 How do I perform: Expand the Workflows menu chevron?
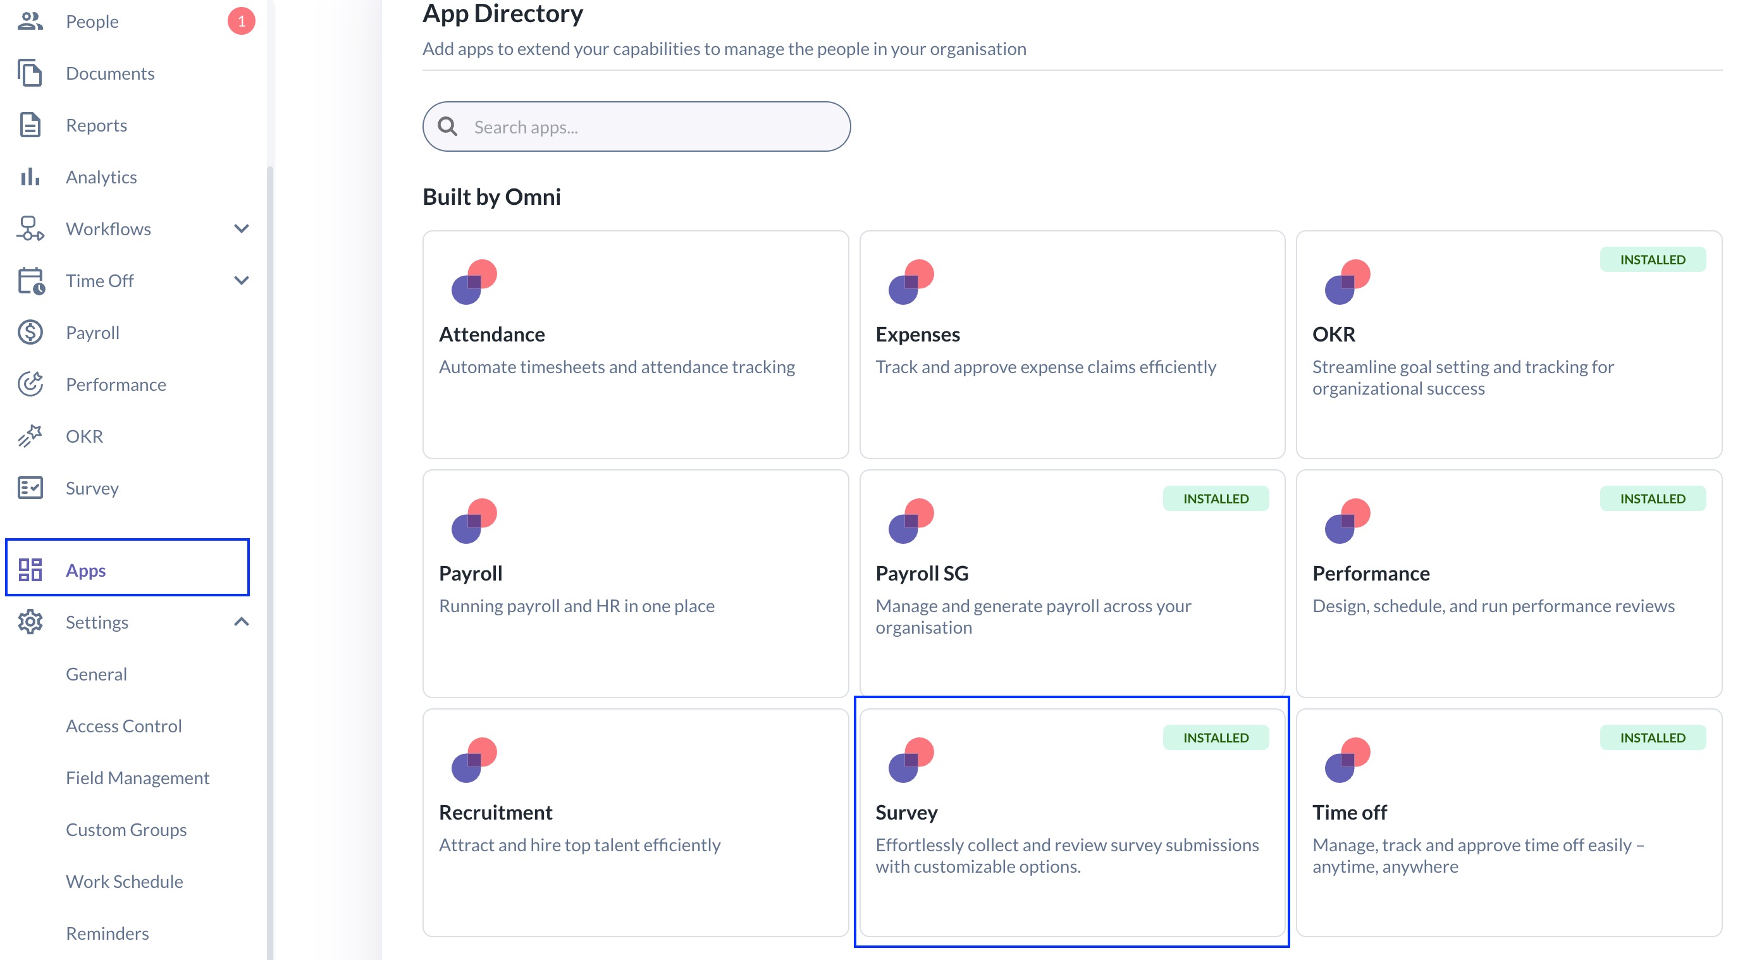pos(242,228)
